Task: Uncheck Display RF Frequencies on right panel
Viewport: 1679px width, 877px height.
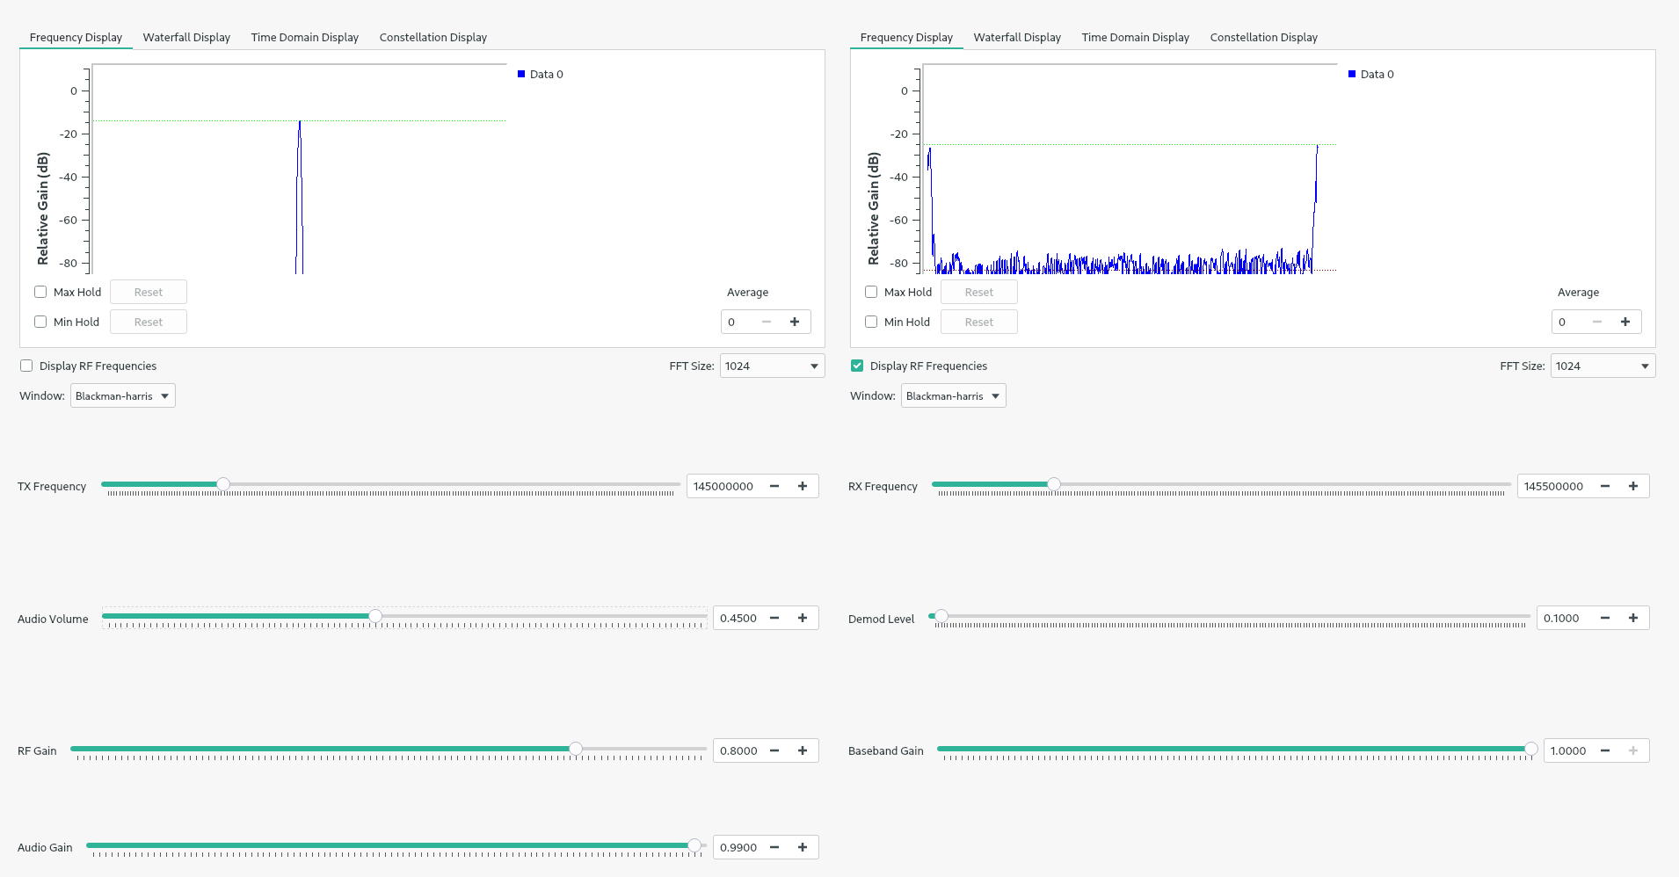Action: pyautogui.click(x=857, y=366)
